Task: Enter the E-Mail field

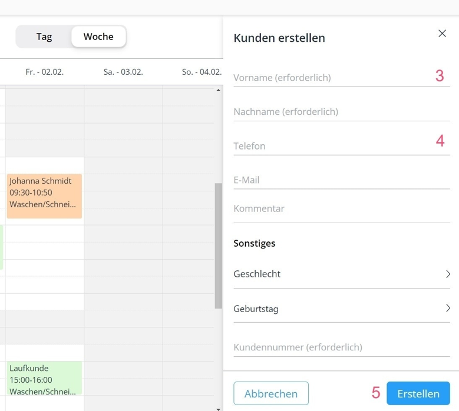Action: (341, 180)
